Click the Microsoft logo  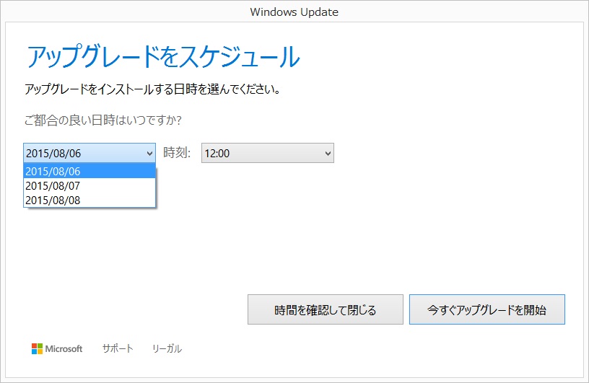pyautogui.click(x=57, y=349)
